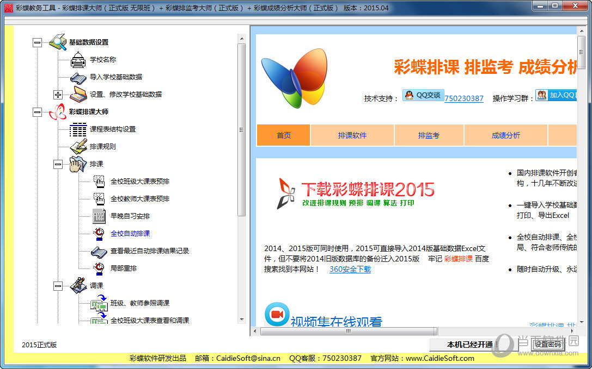Click the 全校班级大课表预排 icon

99,182
